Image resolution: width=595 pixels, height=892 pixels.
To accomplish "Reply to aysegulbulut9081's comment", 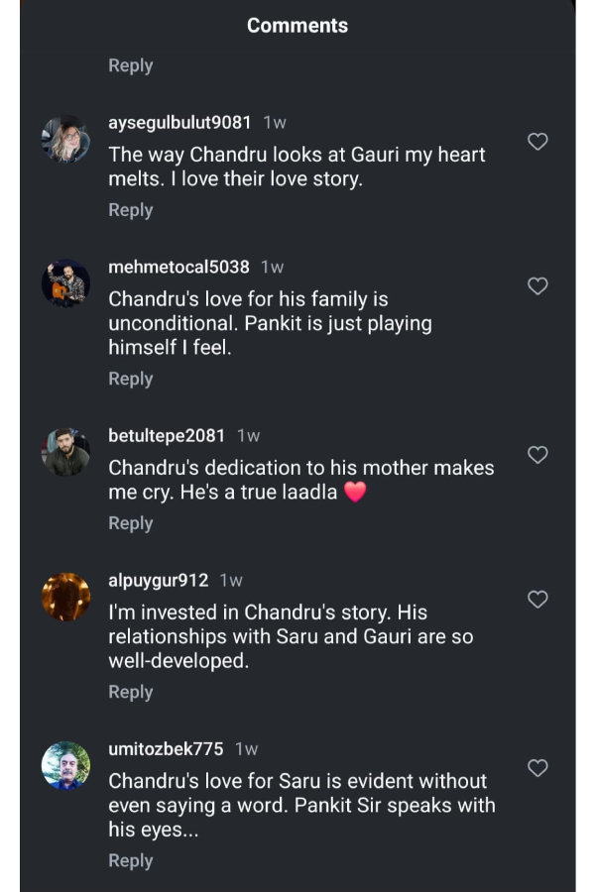I will [130, 210].
